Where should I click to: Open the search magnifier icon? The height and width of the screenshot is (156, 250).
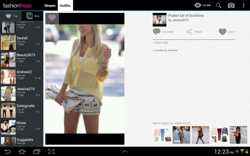click(219, 5)
